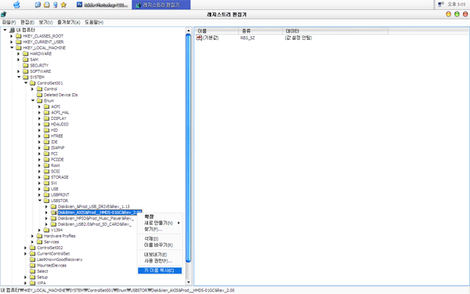The width and height of the screenshot is (470, 294).
Task: Click the 이름 column header
Action: point(217,31)
